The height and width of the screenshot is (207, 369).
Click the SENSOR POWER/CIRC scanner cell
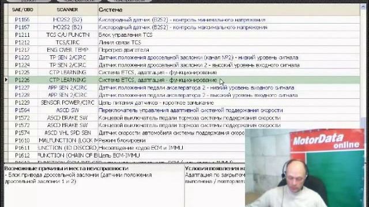pyautogui.click(x=68, y=102)
